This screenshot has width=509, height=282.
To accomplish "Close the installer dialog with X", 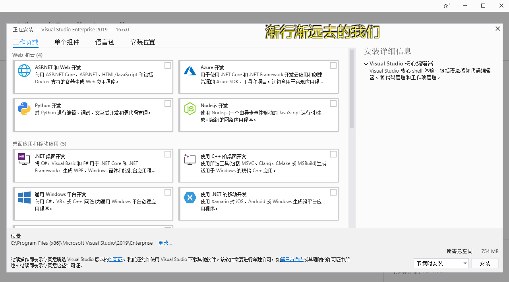I will [497, 29].
